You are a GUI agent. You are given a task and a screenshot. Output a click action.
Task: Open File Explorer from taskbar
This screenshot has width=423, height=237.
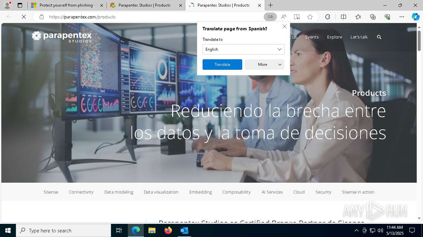(x=152, y=230)
